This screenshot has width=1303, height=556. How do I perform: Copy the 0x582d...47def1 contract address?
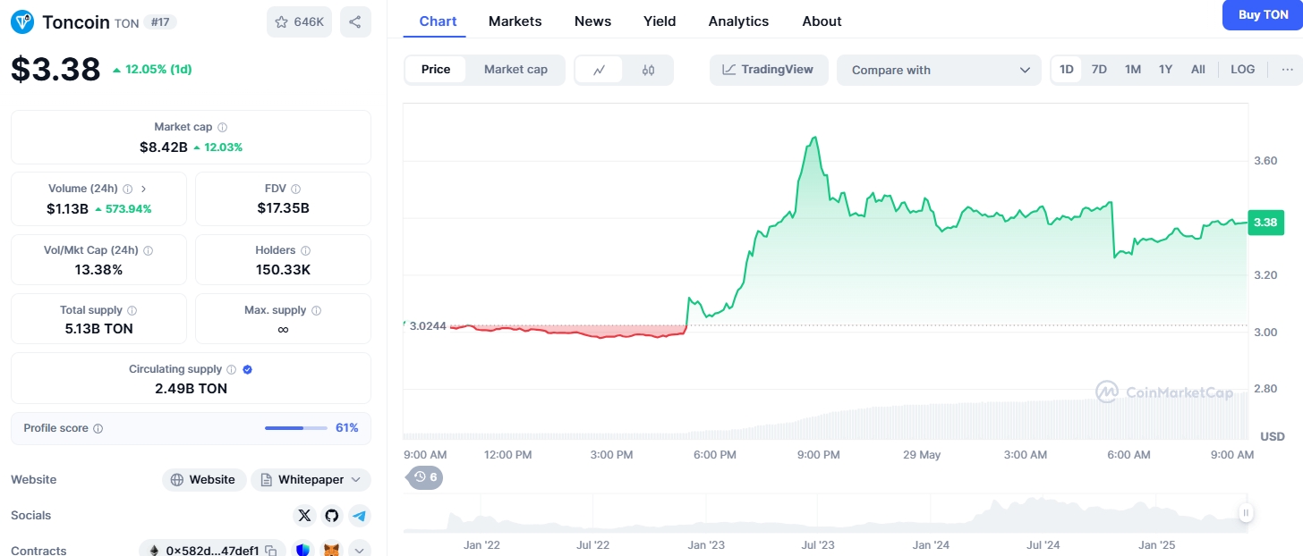point(270,551)
